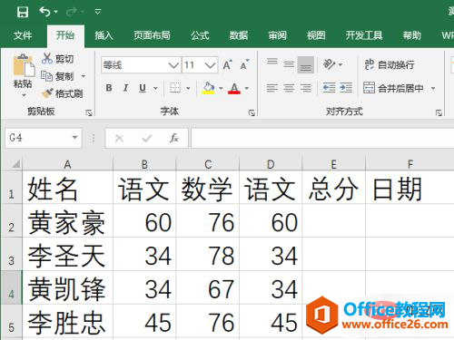The width and height of the screenshot is (454, 340).
Task: Select column C header
Action: click(208, 164)
